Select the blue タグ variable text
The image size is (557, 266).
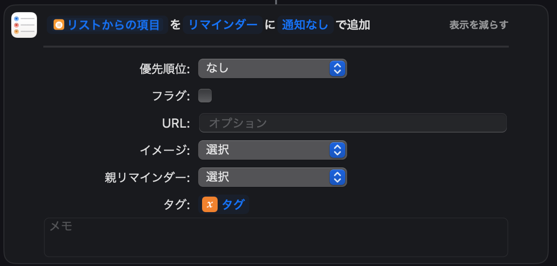(x=233, y=204)
